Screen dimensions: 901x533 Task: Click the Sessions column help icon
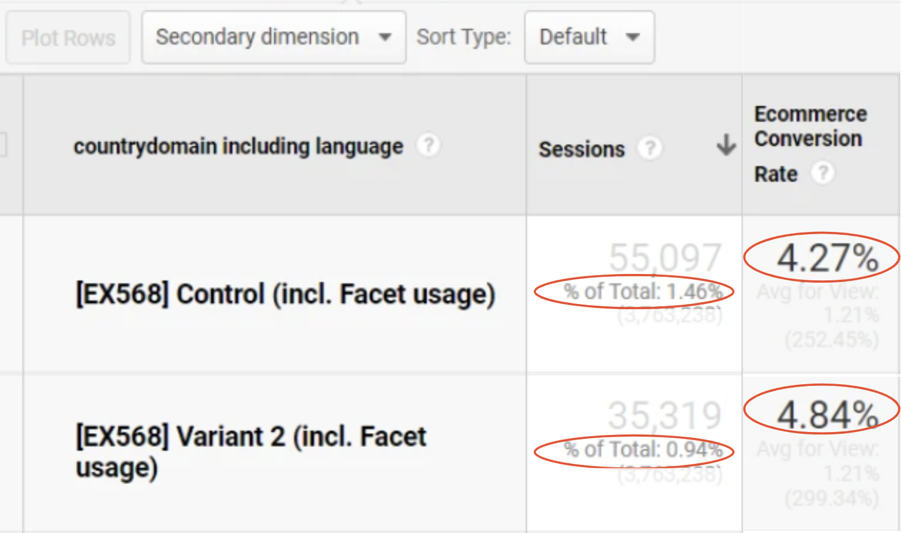click(650, 148)
